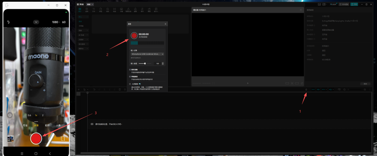
Task: Expand the 导入 import section in sidebar
Action: [83, 17]
